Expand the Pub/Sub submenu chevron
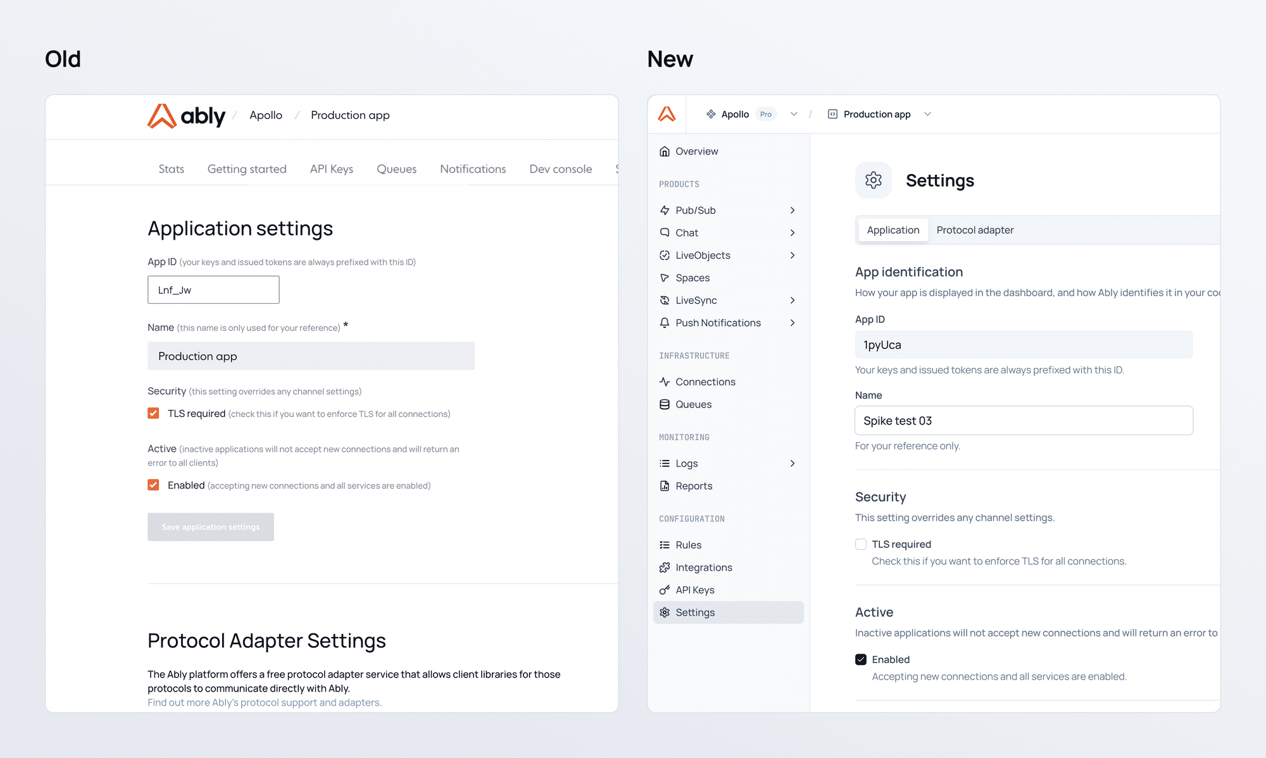This screenshot has width=1266, height=758. [x=793, y=210]
